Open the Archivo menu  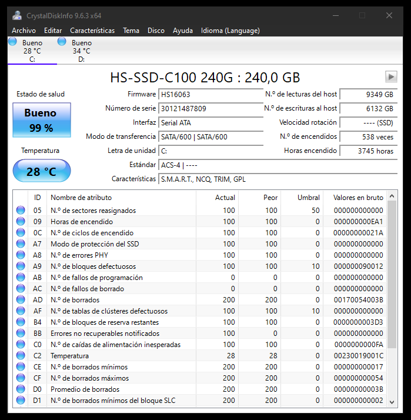click(24, 31)
